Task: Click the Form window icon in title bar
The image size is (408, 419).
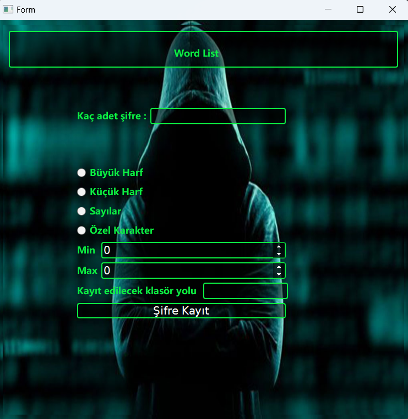Action: tap(8, 9)
